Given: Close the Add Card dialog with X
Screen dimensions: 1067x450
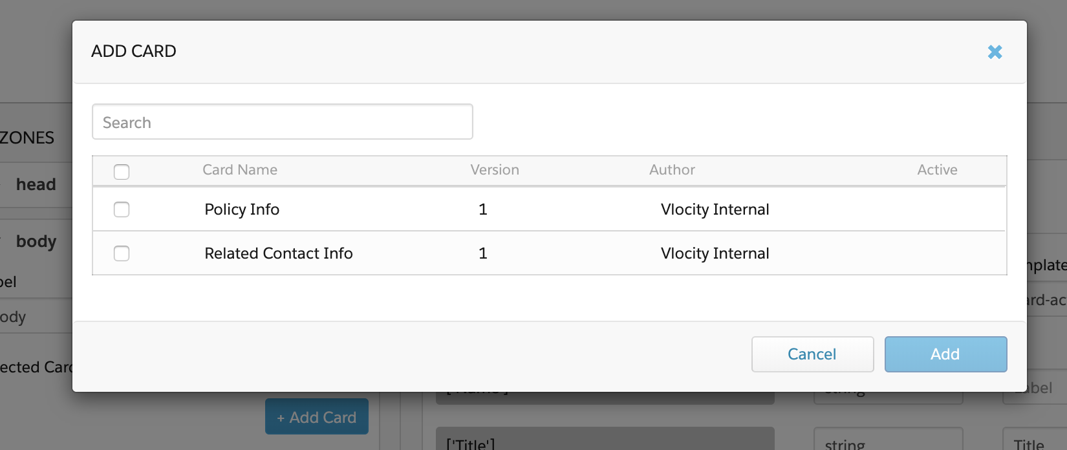Looking at the screenshot, I should [995, 52].
